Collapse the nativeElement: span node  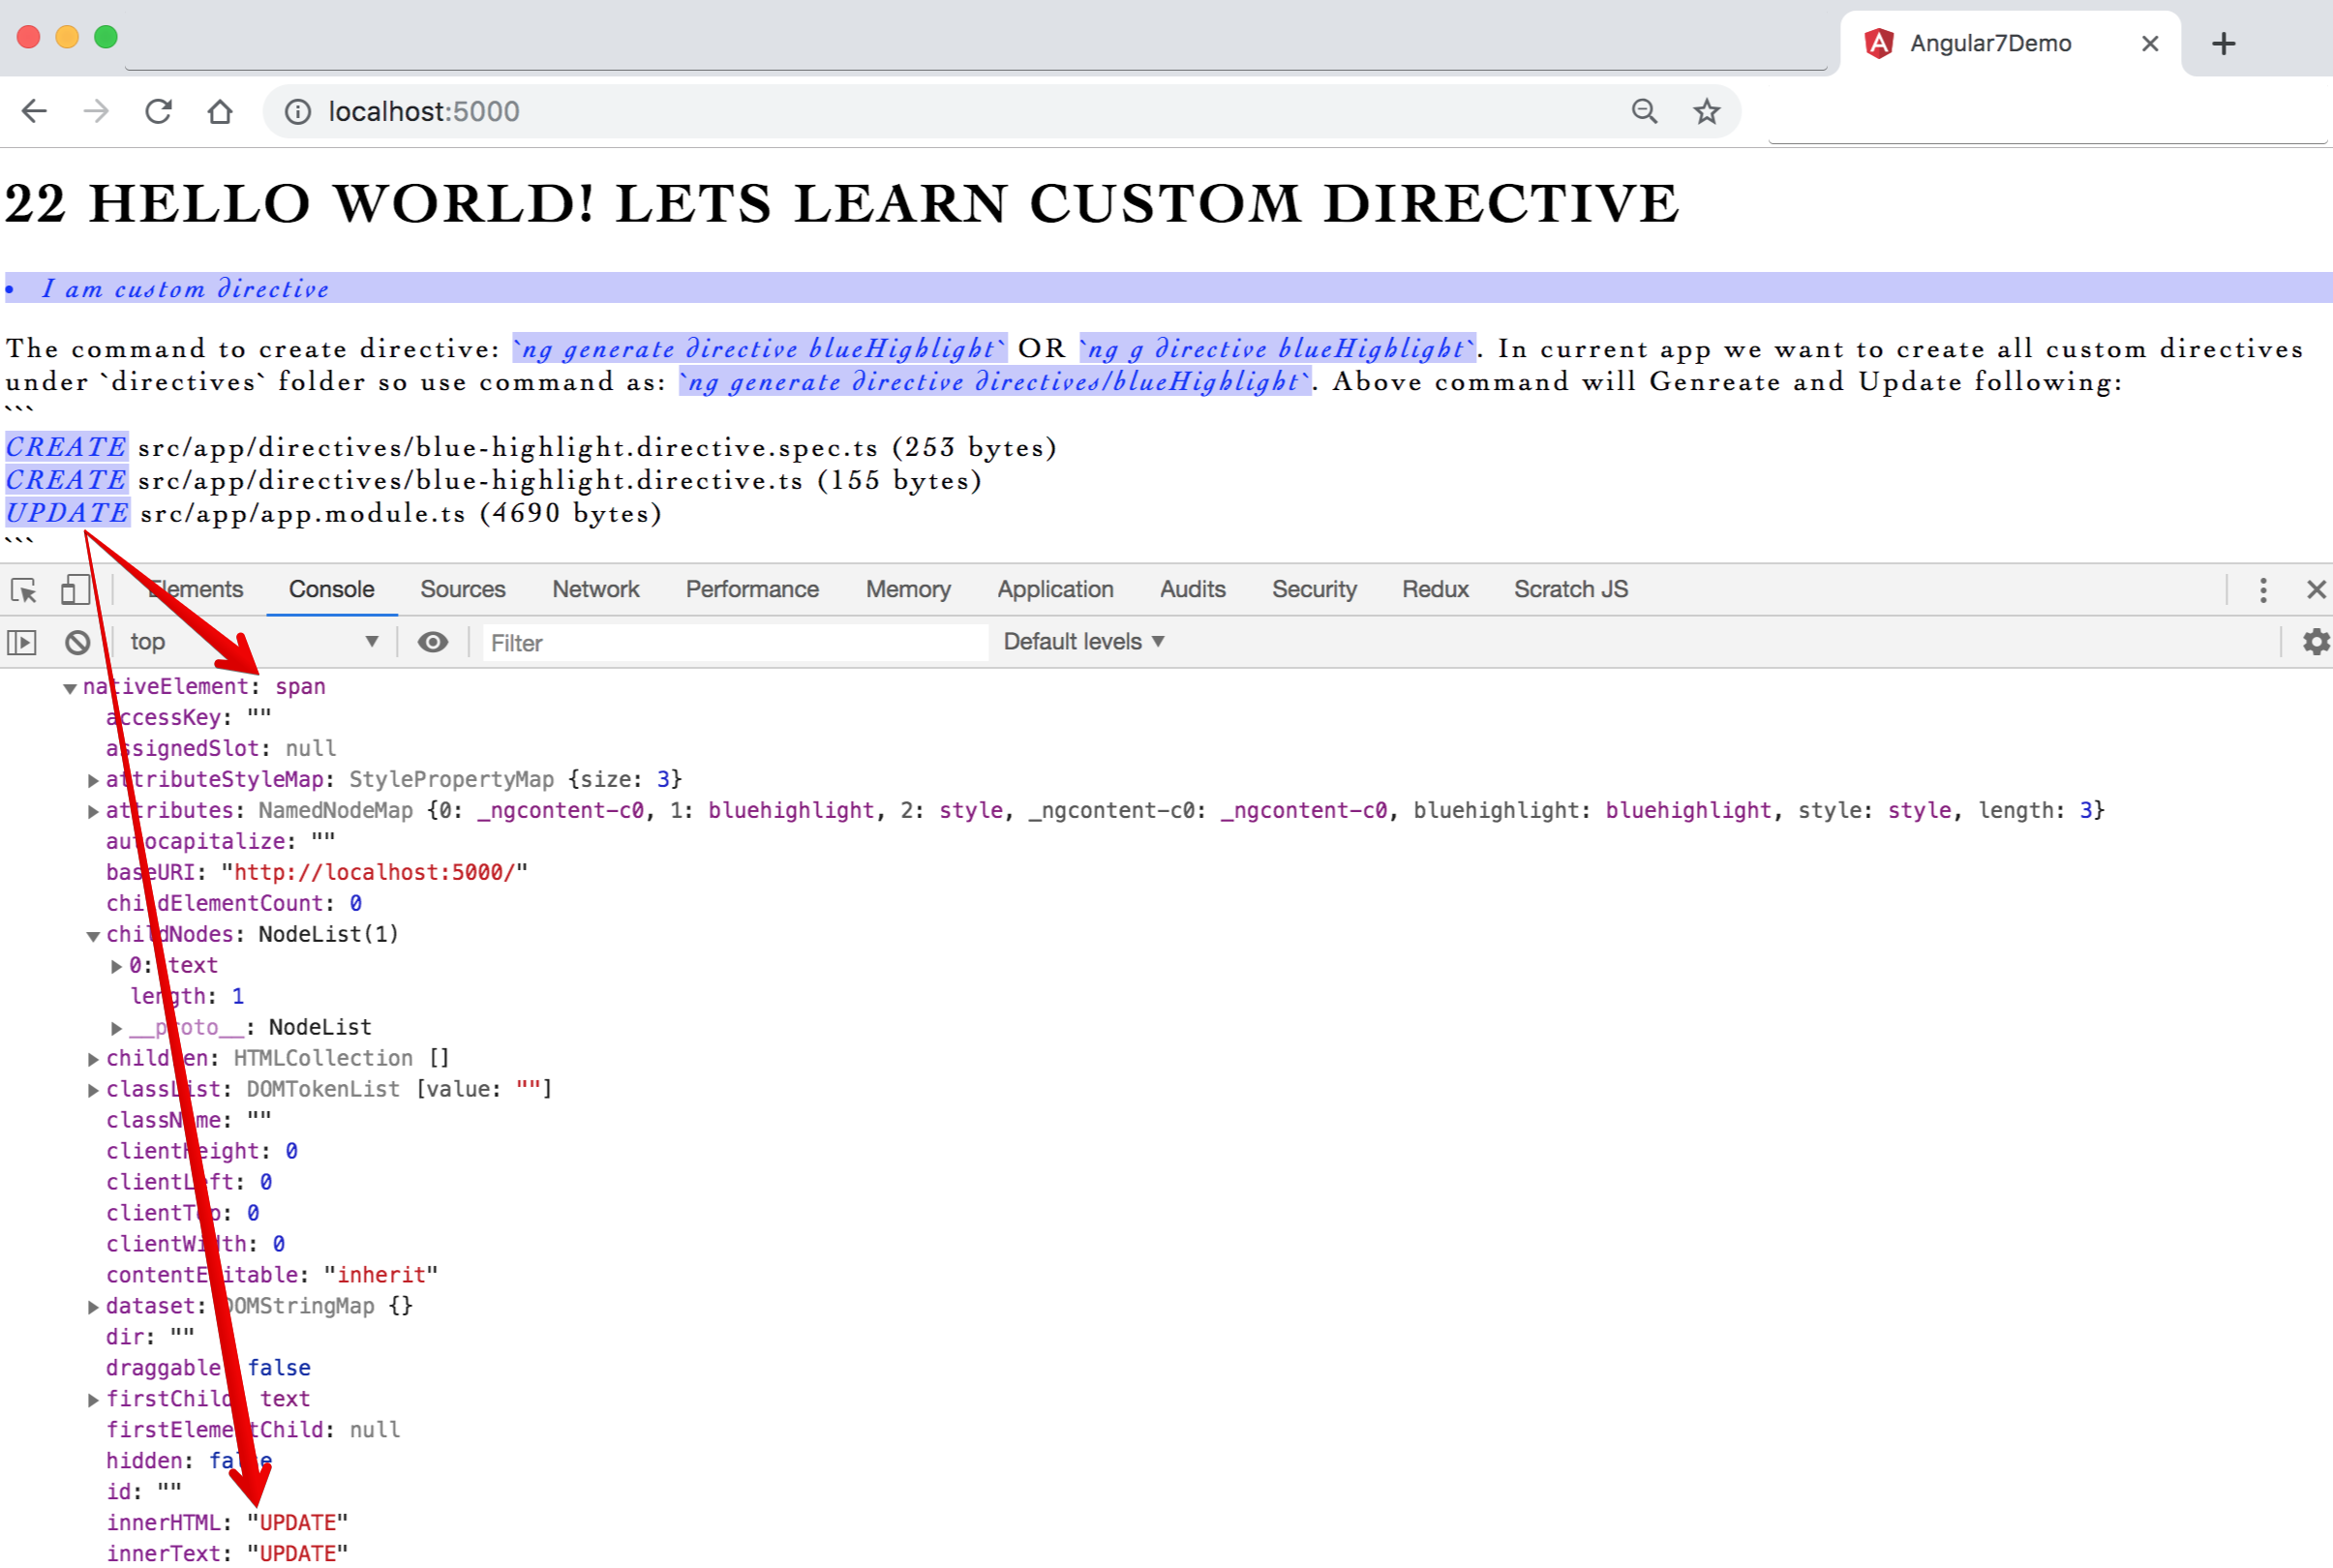coord(70,688)
